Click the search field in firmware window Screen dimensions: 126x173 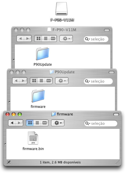(101, 123)
